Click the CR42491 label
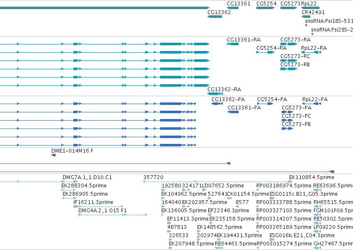The width and height of the screenshot is (353, 250). coord(313,12)
